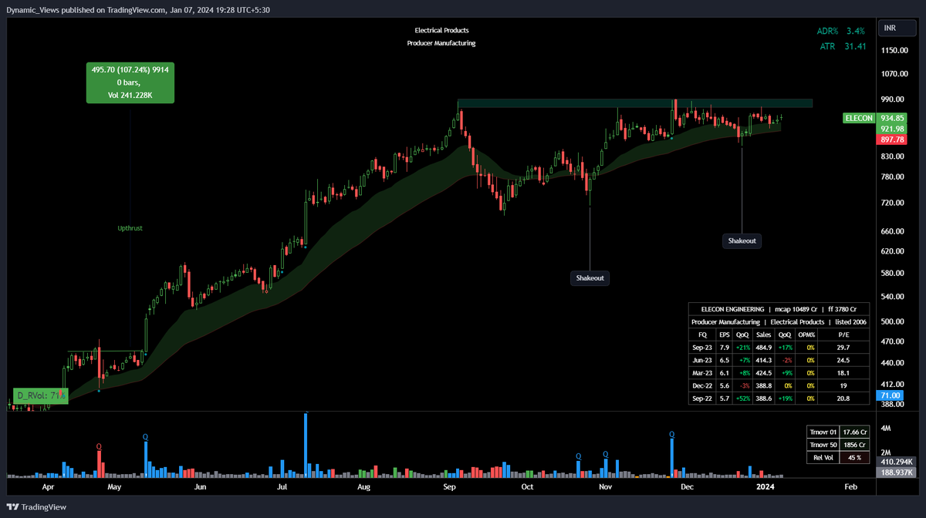Click the OPM% column header
This screenshot has width=926, height=518.
(x=806, y=335)
